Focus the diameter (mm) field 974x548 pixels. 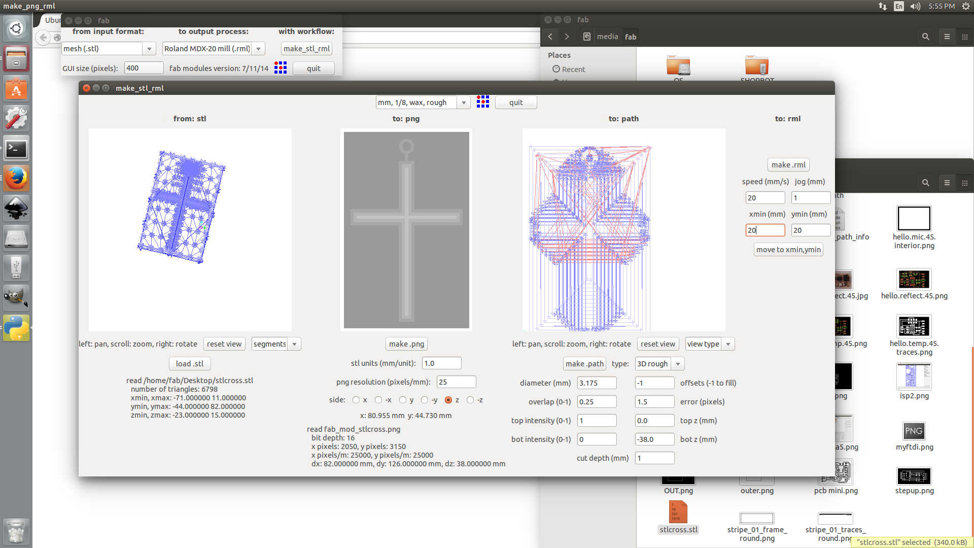click(x=597, y=383)
